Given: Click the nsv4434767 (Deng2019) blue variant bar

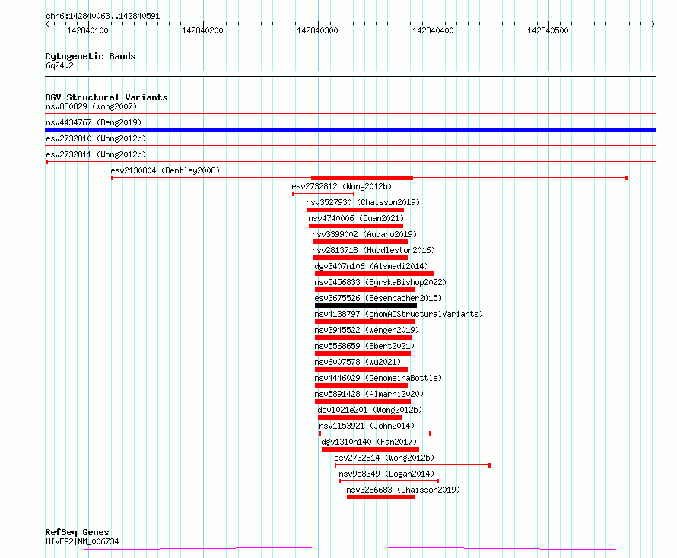Looking at the screenshot, I should click(350, 130).
